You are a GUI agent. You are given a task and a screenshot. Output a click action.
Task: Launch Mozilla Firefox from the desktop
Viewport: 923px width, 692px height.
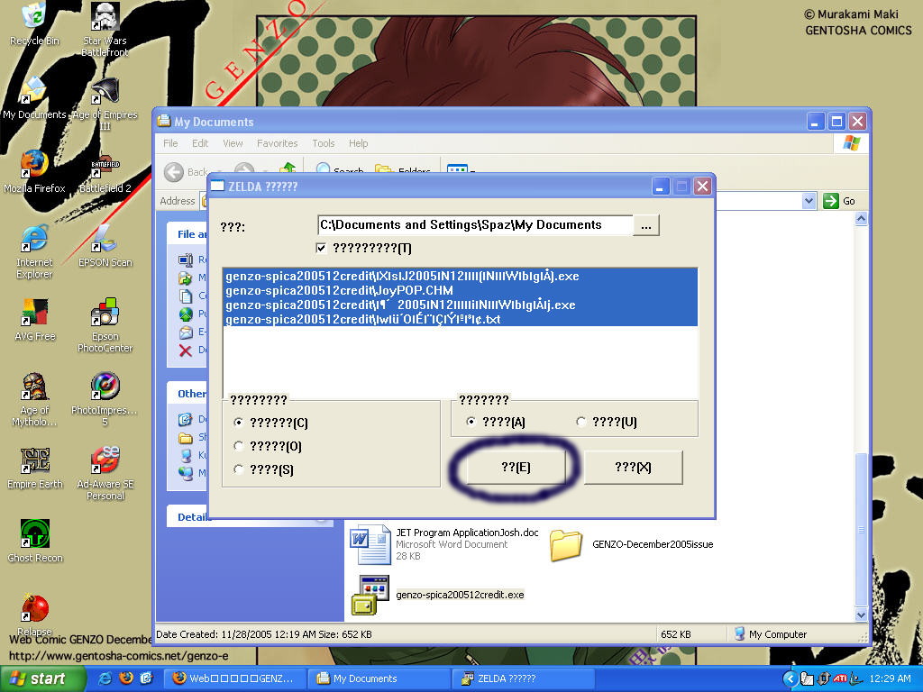pos(34,166)
